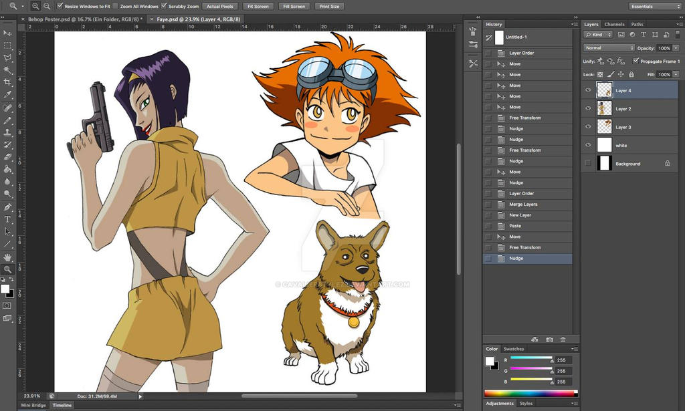This screenshot has width=685, height=411.
Task: Select the Healing Brush tool
Action: click(7, 108)
